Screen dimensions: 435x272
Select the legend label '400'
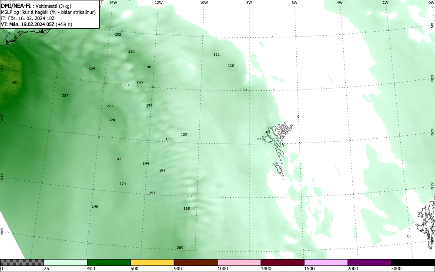tap(91, 269)
